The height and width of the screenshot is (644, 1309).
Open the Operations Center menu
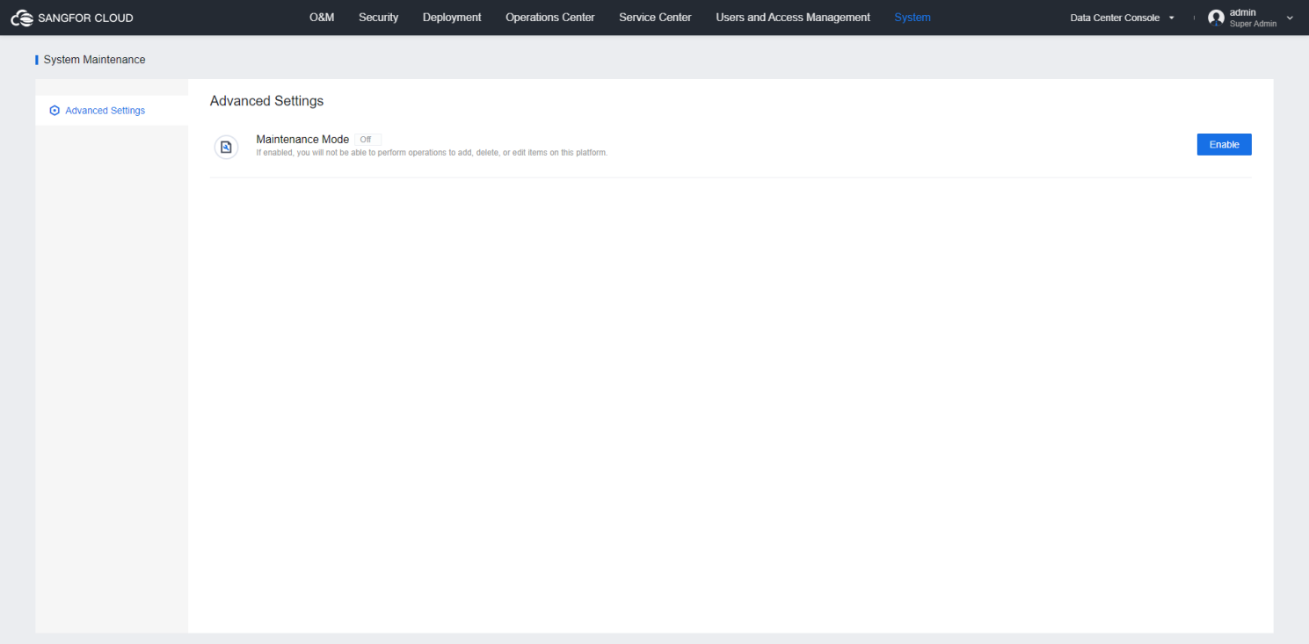click(550, 18)
